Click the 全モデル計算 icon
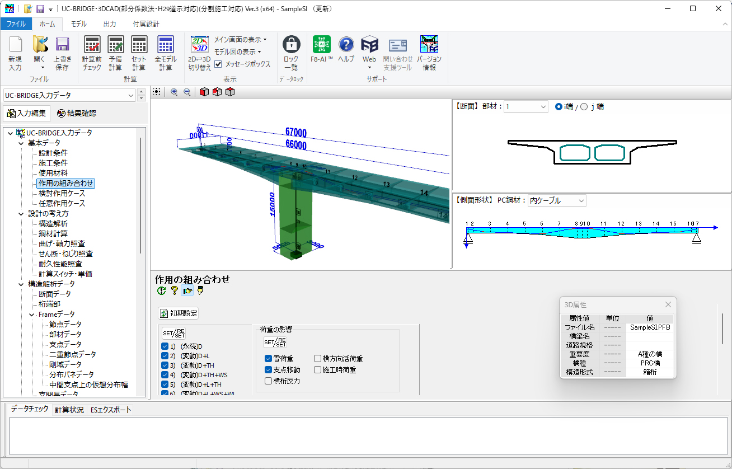The height and width of the screenshot is (469, 732). point(165,45)
